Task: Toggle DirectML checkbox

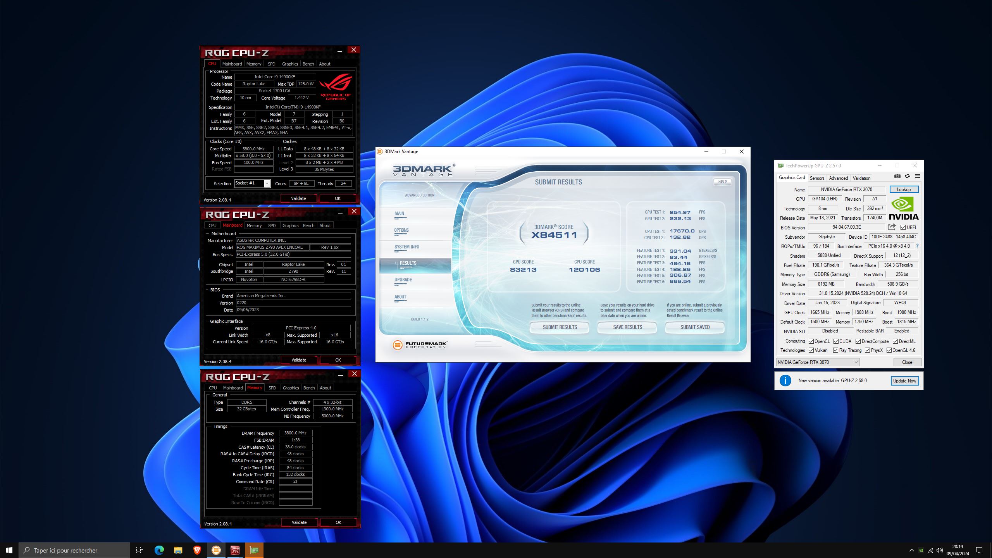Action: pos(895,341)
